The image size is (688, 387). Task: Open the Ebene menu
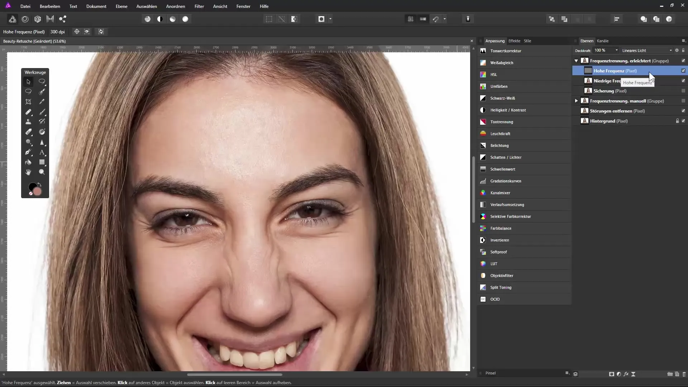pyautogui.click(x=121, y=6)
